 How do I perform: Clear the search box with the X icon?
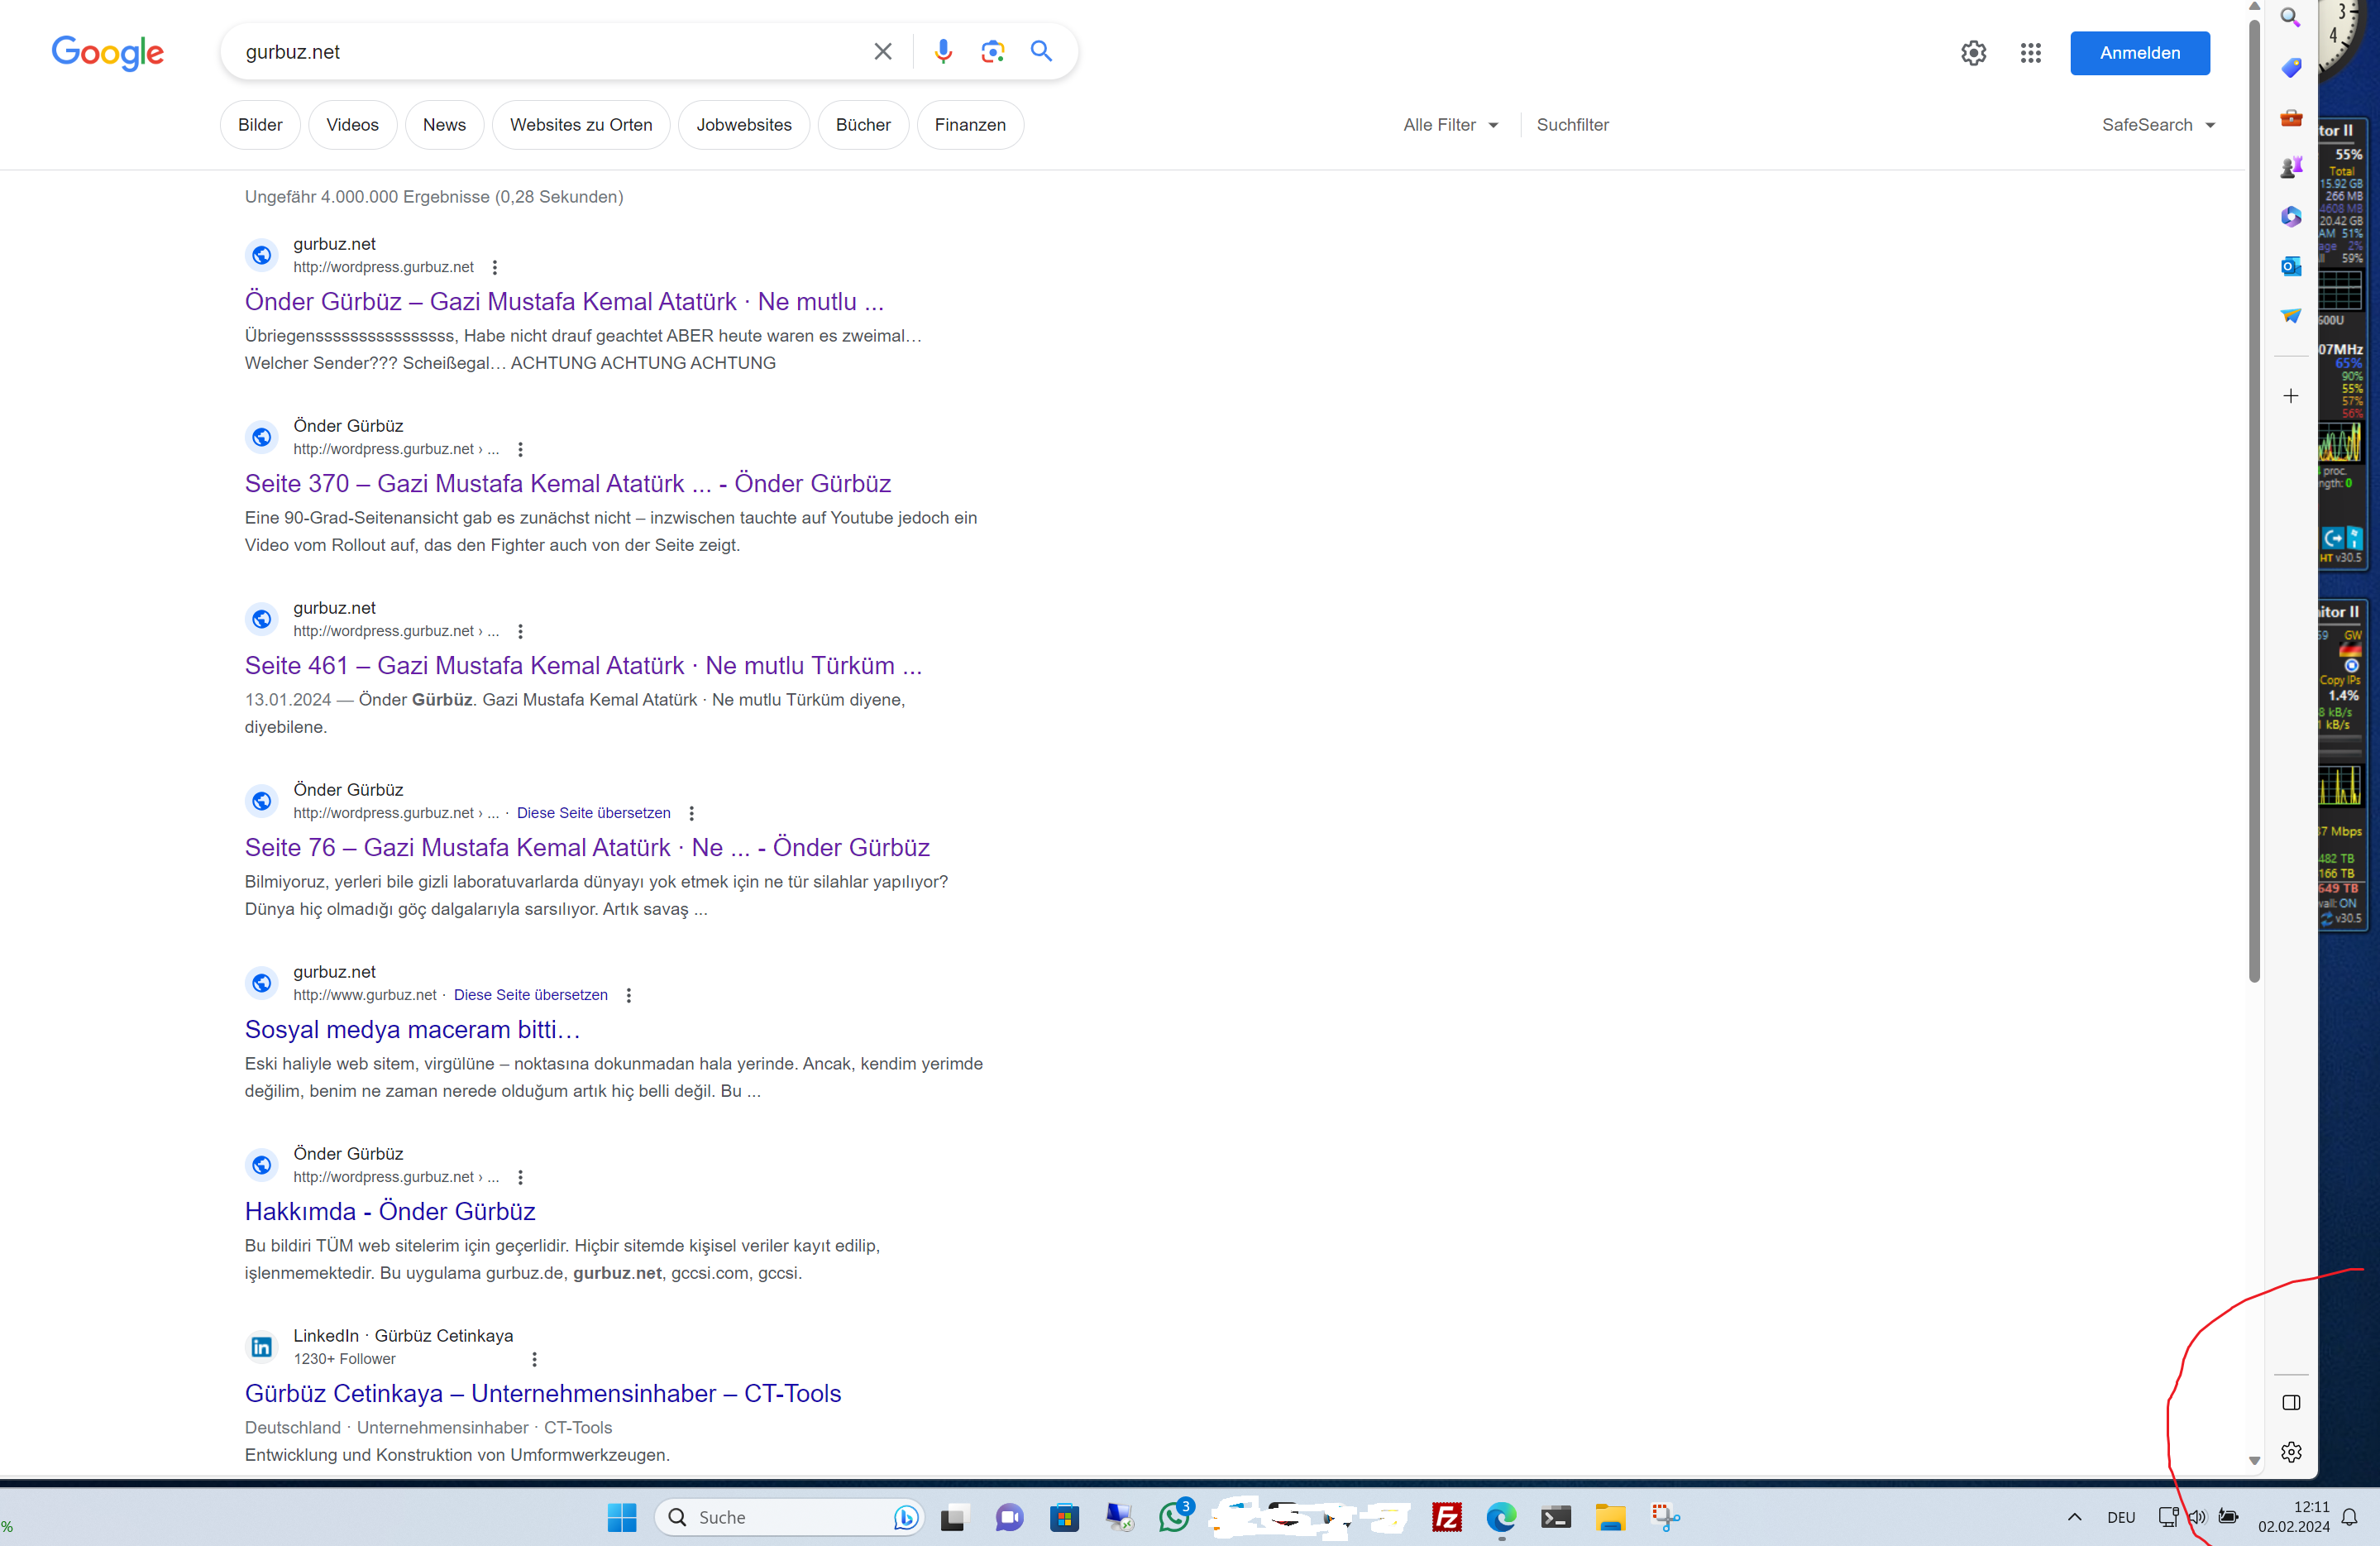pyautogui.click(x=882, y=52)
